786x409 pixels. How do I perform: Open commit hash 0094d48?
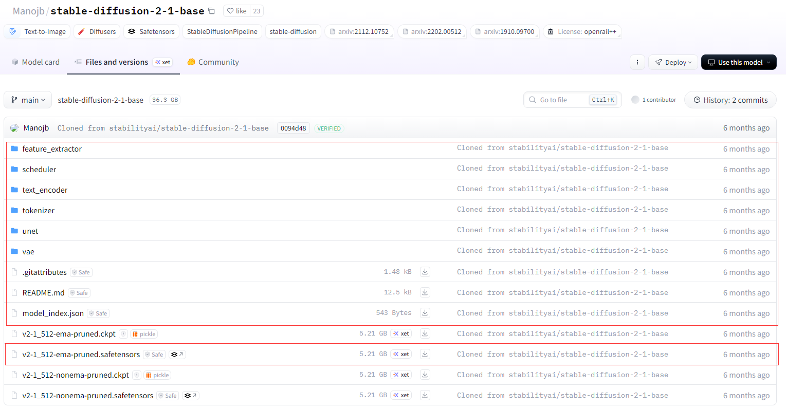(x=294, y=128)
